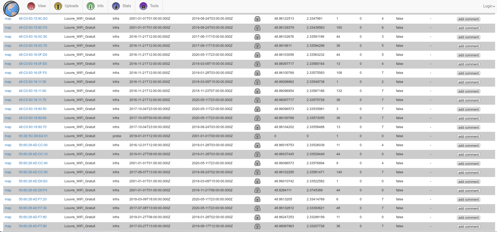Click encryption icon in the 50:60:28:4D:CC:00 row

point(257,145)
